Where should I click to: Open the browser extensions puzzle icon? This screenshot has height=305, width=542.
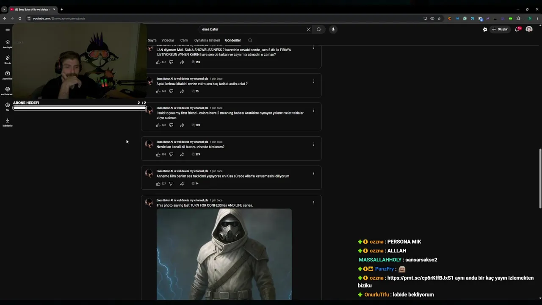518,18
